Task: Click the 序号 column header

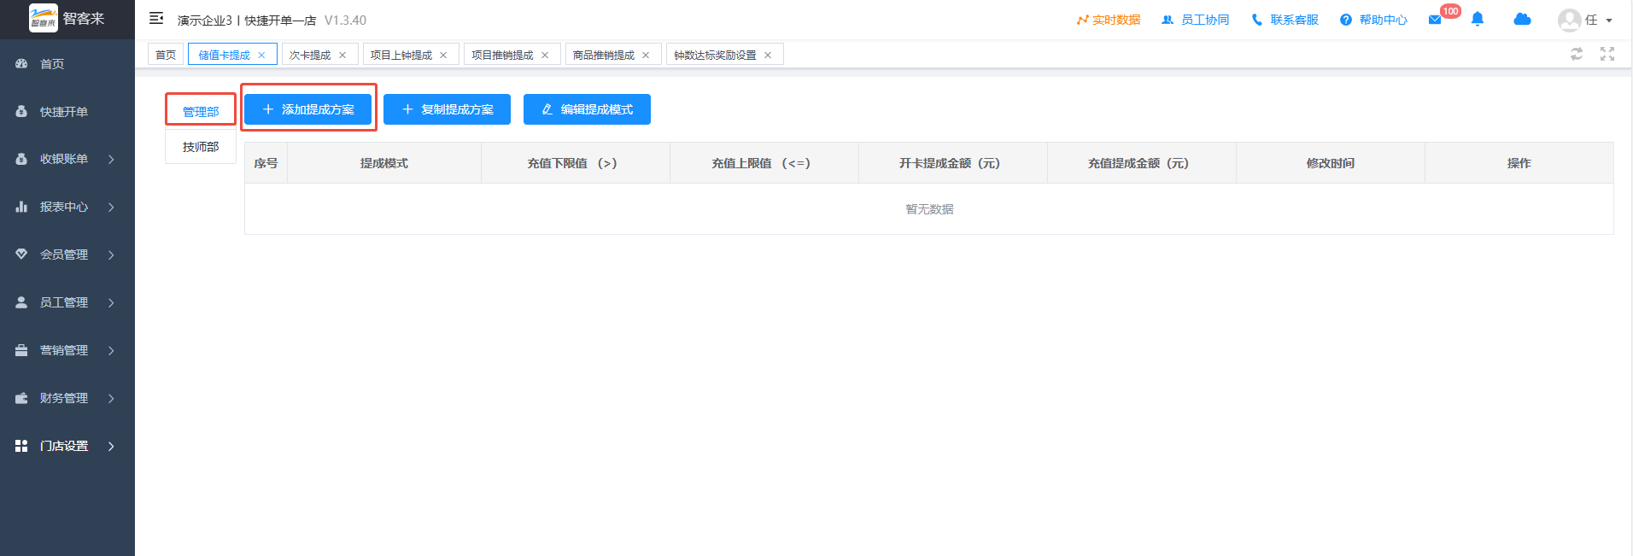Action: pos(266,163)
